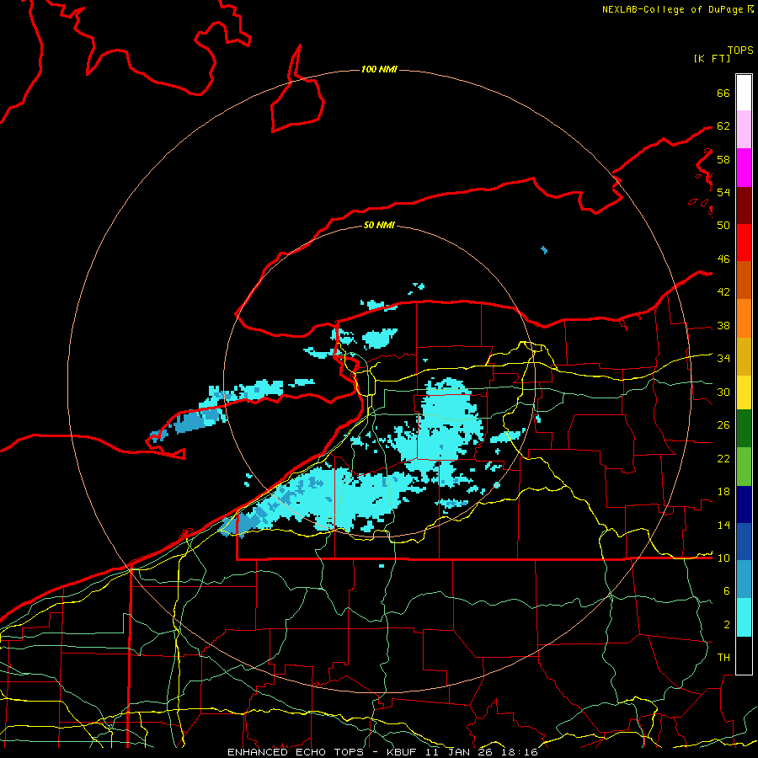This screenshot has height=758, width=758.
Task: Click the white segment of the echo tops legend
Action: click(x=744, y=93)
